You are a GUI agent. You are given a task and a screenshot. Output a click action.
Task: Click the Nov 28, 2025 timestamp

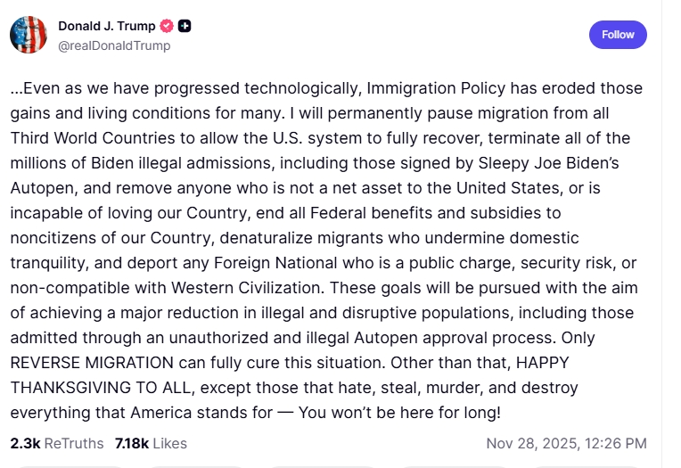click(566, 443)
